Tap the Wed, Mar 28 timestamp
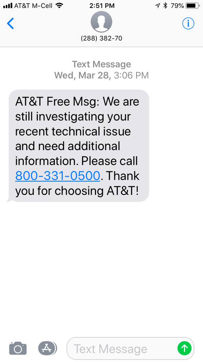203x362 pixels. (83, 75)
